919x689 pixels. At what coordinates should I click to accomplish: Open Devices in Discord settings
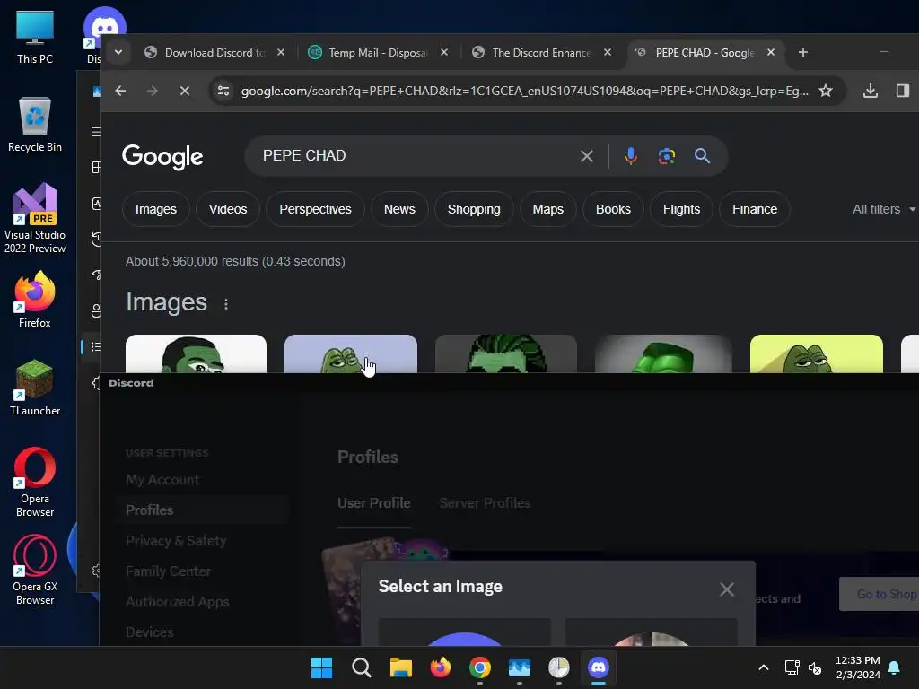pos(150,632)
